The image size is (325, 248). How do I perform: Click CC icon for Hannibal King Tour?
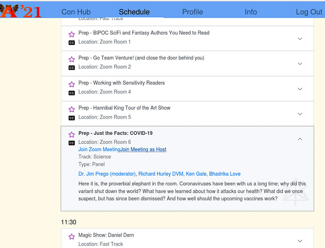tap(72, 118)
